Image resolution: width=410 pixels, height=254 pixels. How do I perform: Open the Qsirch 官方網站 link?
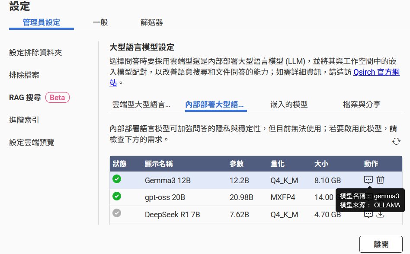(376, 72)
